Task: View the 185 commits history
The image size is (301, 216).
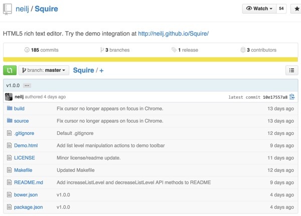Action: click(42, 50)
